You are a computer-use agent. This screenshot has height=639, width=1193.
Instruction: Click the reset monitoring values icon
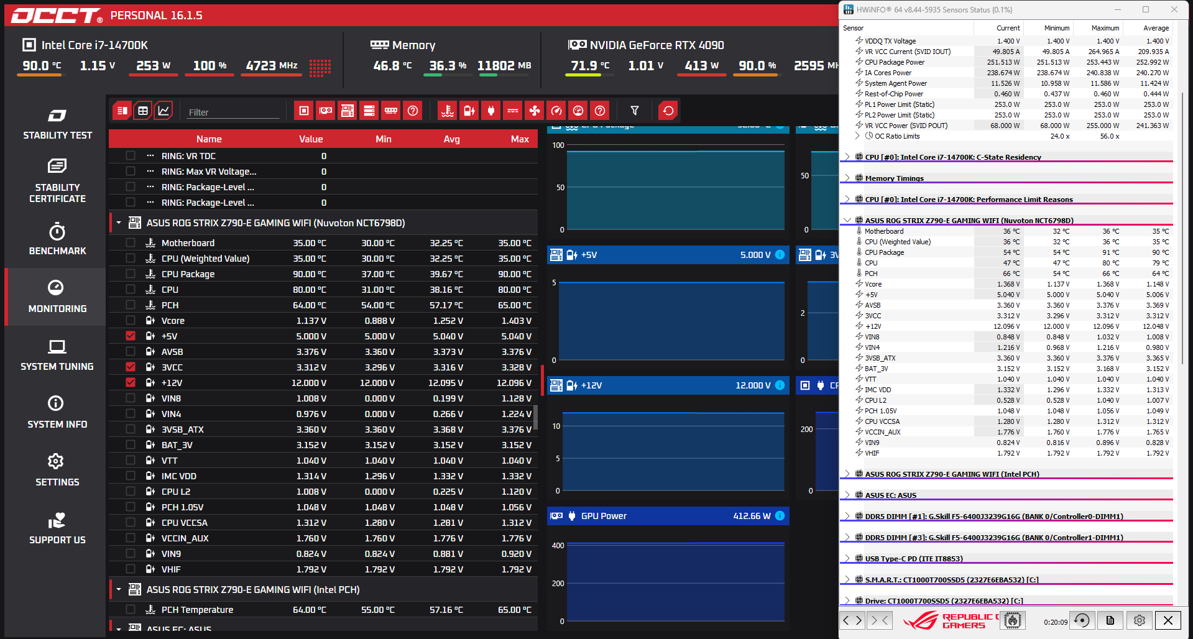668,111
